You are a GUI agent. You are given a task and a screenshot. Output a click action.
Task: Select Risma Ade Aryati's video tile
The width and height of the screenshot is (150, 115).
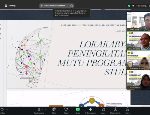tap(138, 60)
